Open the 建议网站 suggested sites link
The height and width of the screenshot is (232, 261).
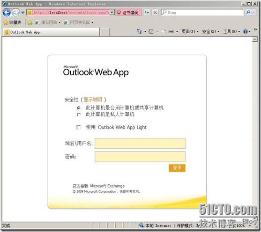point(48,22)
